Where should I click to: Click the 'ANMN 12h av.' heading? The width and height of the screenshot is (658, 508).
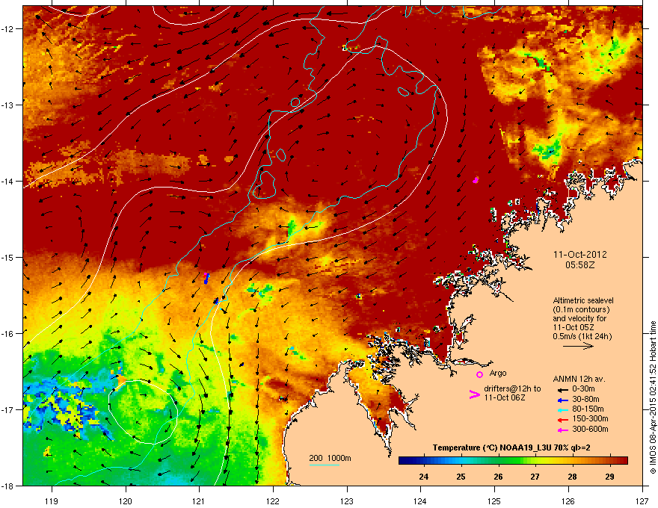[x=579, y=379]
